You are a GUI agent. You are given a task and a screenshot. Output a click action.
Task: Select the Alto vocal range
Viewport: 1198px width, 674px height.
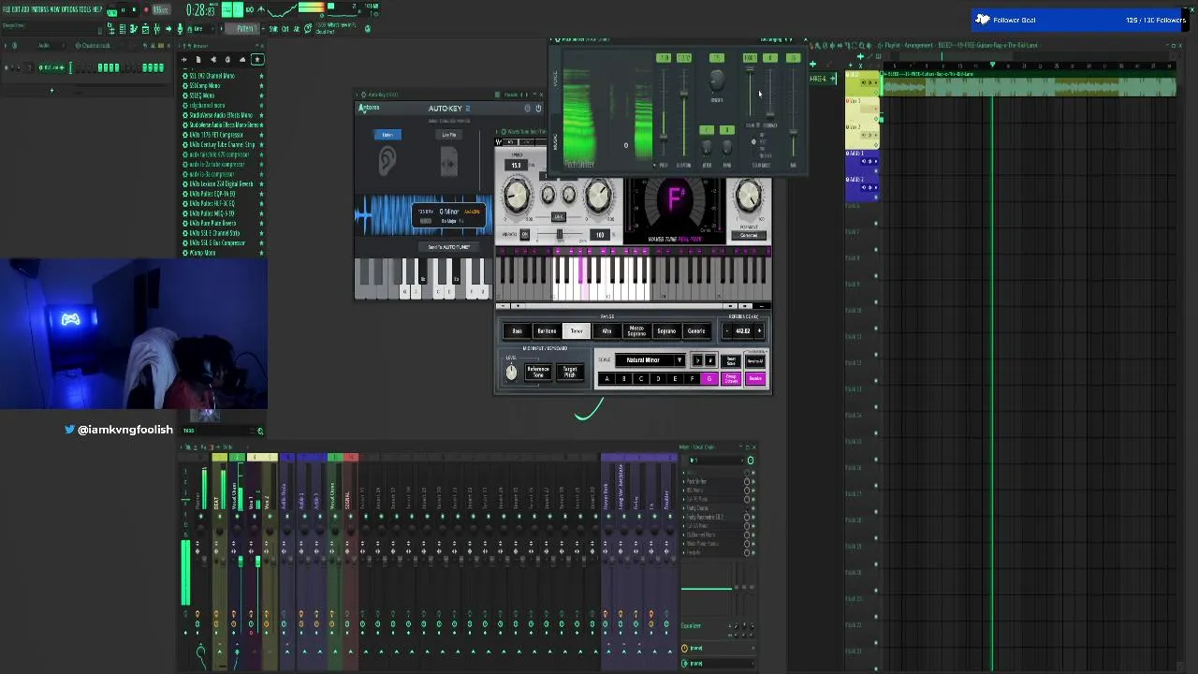(x=606, y=331)
